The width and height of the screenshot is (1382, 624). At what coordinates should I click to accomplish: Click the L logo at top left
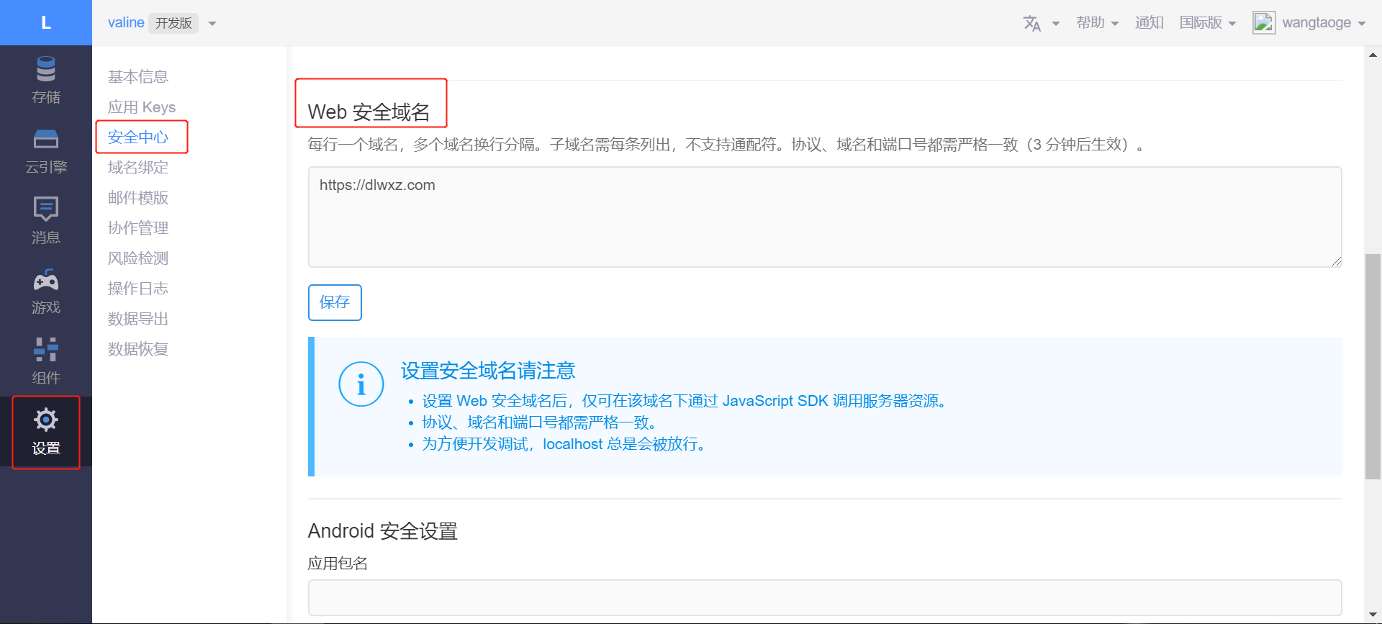[46, 23]
